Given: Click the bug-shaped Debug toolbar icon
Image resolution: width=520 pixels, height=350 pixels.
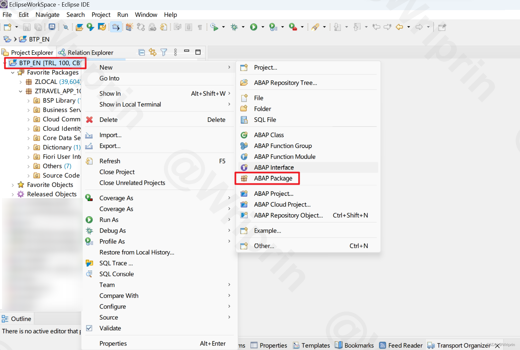Looking at the screenshot, I should click(x=234, y=27).
